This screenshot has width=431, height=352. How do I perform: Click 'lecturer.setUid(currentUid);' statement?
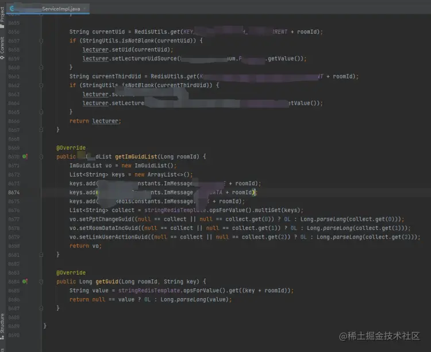coord(128,50)
